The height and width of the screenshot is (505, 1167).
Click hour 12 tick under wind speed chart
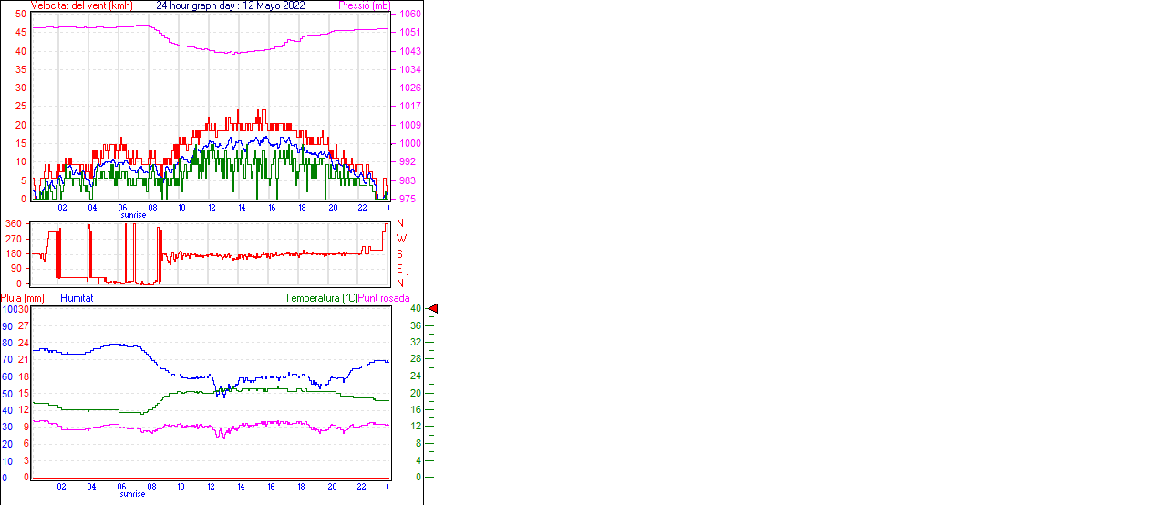click(x=212, y=208)
